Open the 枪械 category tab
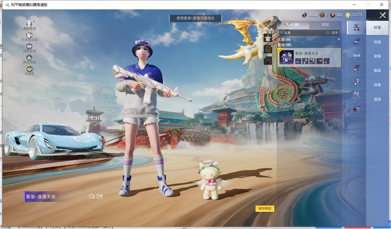Screen dimensions: 391x229 pos(377,42)
